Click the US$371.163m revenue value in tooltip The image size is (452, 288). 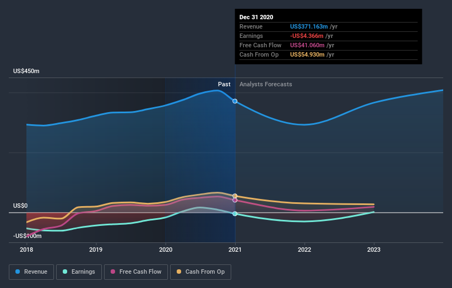(x=309, y=26)
